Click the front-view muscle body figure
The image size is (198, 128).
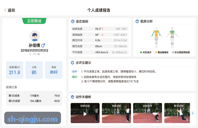click(156, 37)
